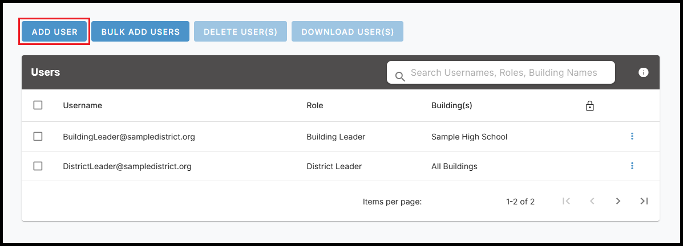Open more options for BuildingLeader user

tap(632, 136)
